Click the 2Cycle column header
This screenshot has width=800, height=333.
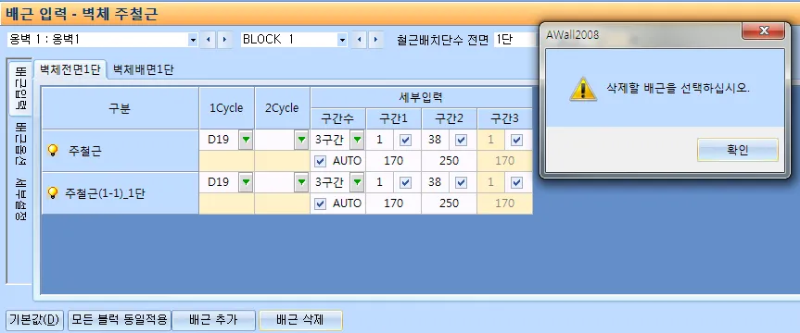coord(282,108)
